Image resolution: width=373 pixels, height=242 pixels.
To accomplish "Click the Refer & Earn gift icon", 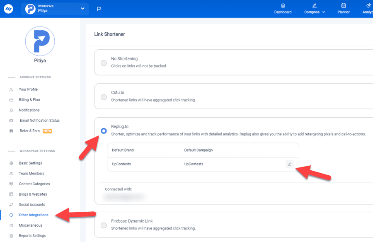I will [11, 131].
